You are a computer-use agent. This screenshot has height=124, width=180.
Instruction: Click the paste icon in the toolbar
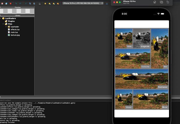34,4
